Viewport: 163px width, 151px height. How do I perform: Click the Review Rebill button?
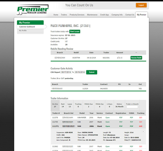point(136,58)
